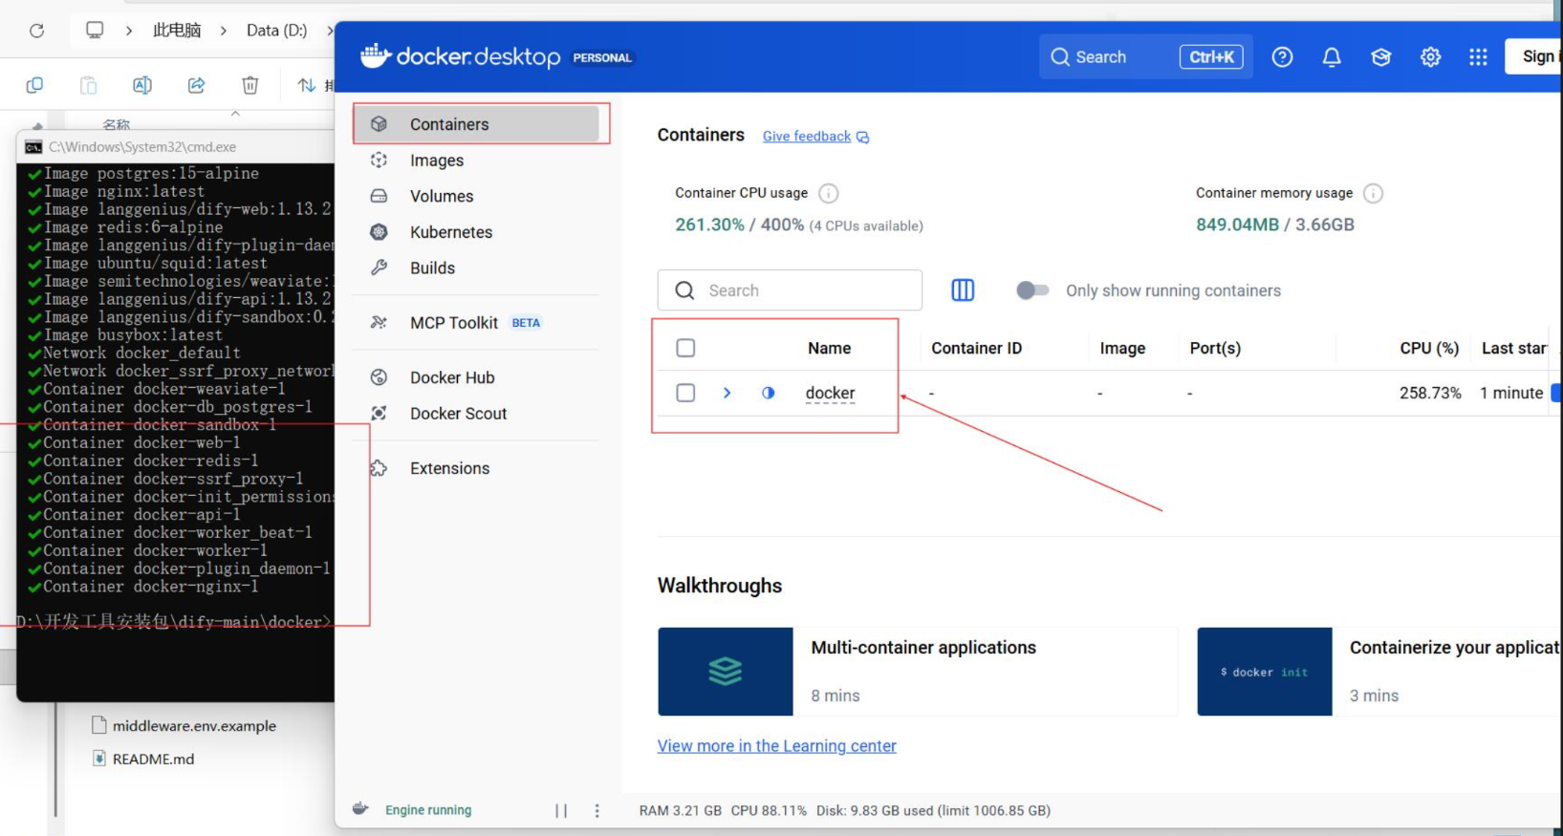Open Docker Scout in sidebar
1563x836 pixels.
pyautogui.click(x=478, y=414)
